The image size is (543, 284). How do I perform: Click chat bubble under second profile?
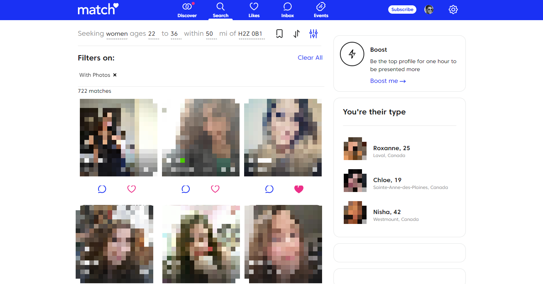coord(186,189)
